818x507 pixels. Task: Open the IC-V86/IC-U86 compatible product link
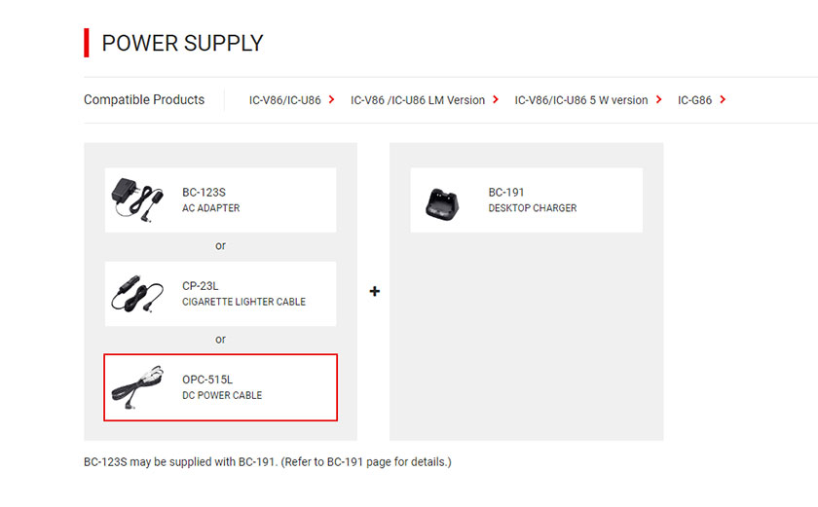284,100
